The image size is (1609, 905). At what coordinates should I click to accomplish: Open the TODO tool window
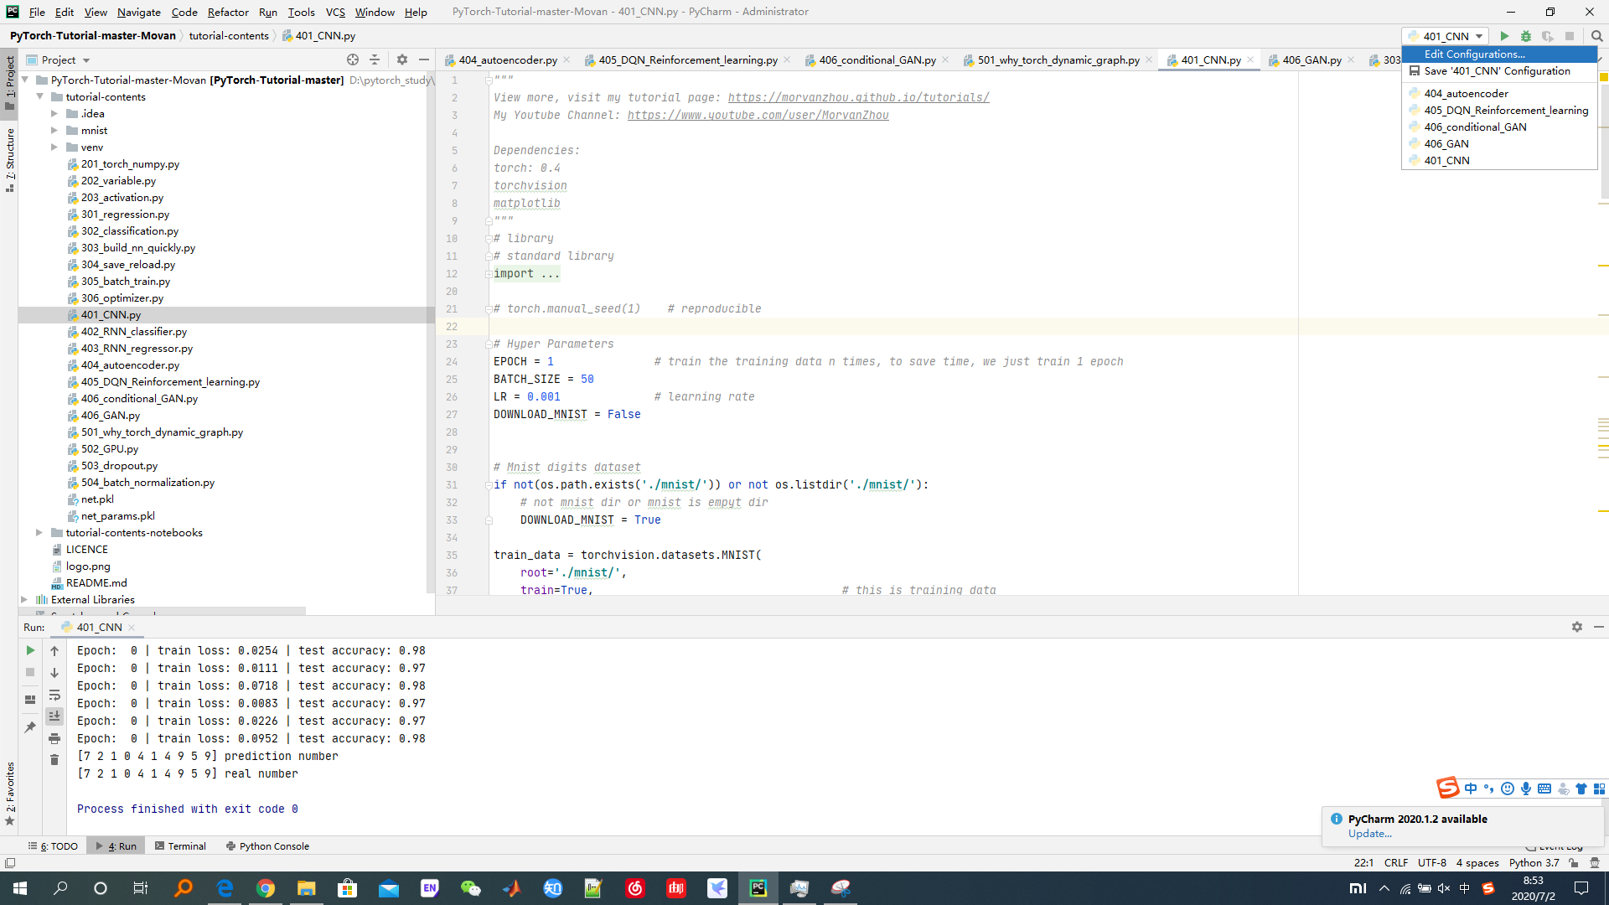click(x=53, y=846)
